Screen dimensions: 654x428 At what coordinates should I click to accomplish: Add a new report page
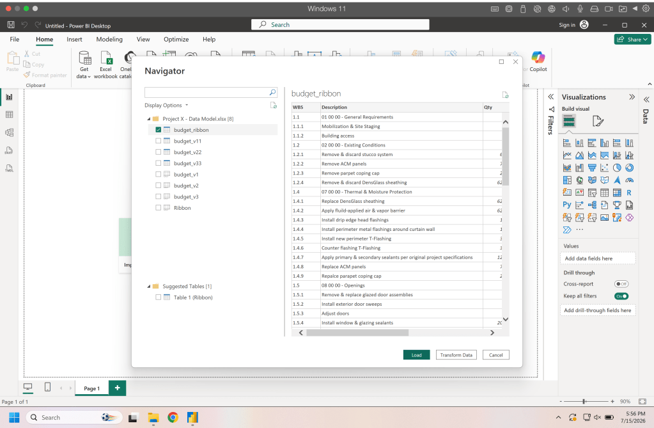(x=117, y=388)
